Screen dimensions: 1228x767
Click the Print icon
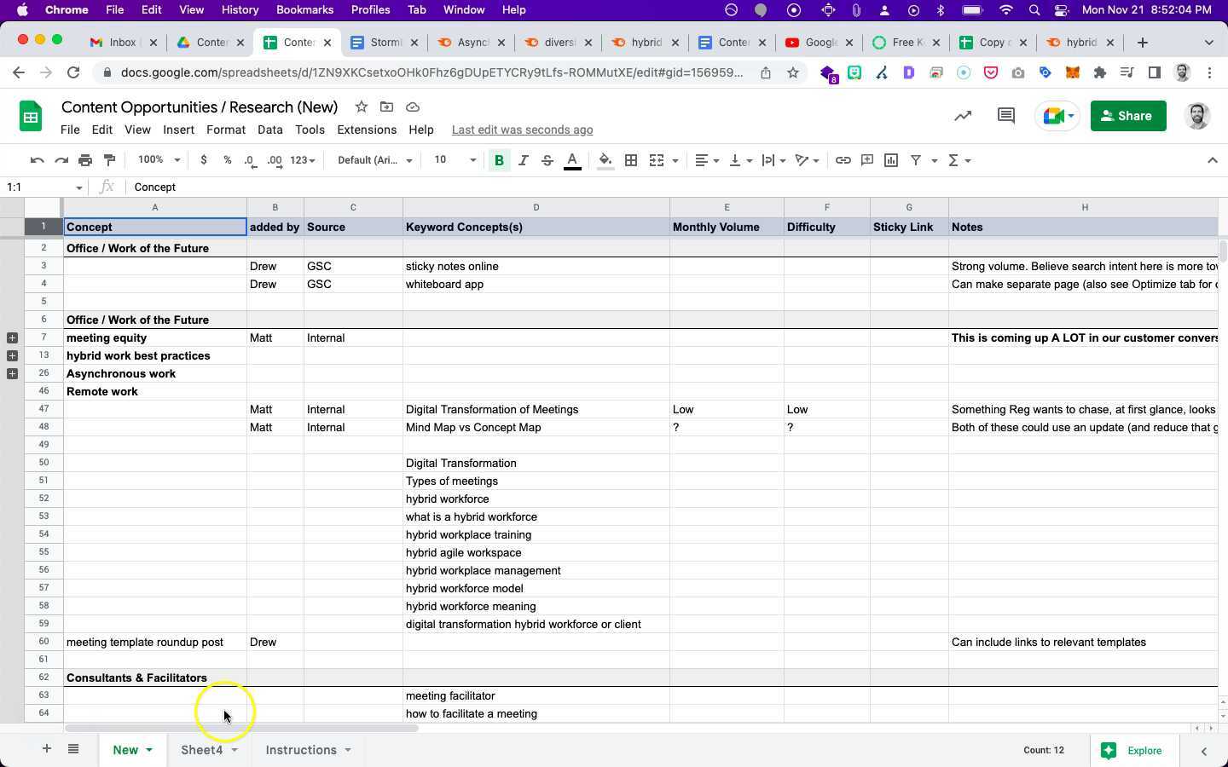pyautogui.click(x=85, y=160)
